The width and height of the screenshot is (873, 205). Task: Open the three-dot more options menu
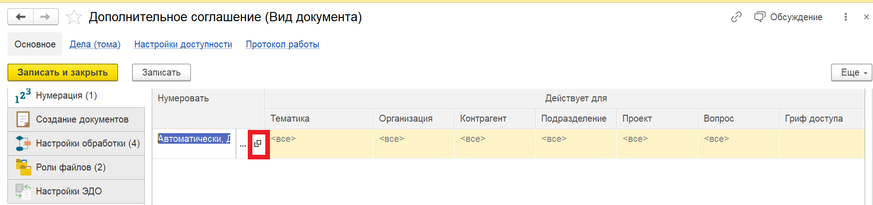click(x=845, y=17)
